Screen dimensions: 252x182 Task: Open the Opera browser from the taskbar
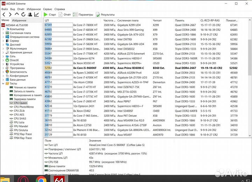click(x=24, y=179)
